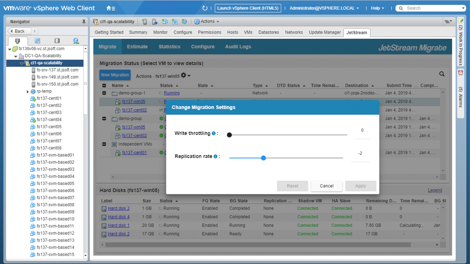Click the forward arrow beside Back
The height and width of the screenshot is (264, 470).
tap(35, 31)
